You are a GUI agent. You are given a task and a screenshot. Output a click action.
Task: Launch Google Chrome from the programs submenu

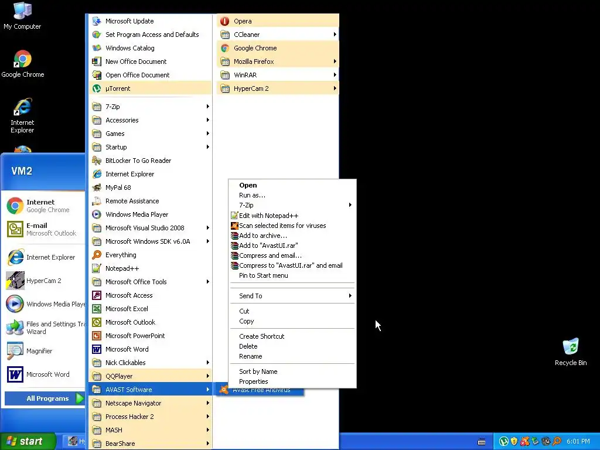coord(277,48)
